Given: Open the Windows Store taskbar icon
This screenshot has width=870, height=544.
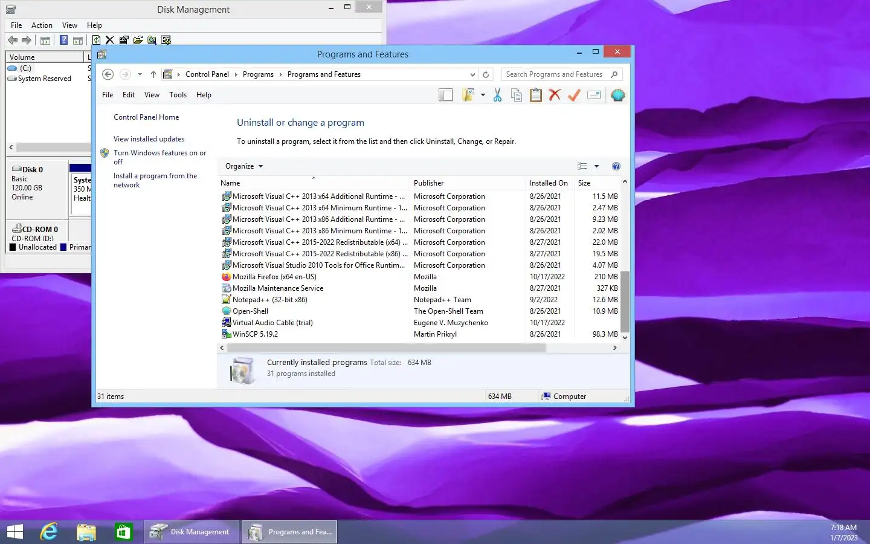Looking at the screenshot, I should pyautogui.click(x=123, y=532).
